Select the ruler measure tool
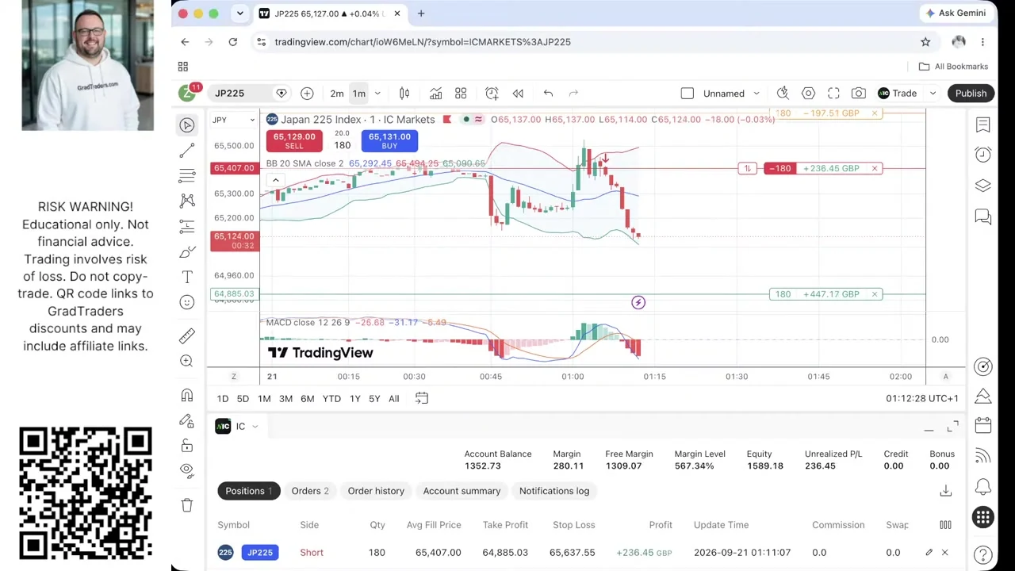 (187, 335)
